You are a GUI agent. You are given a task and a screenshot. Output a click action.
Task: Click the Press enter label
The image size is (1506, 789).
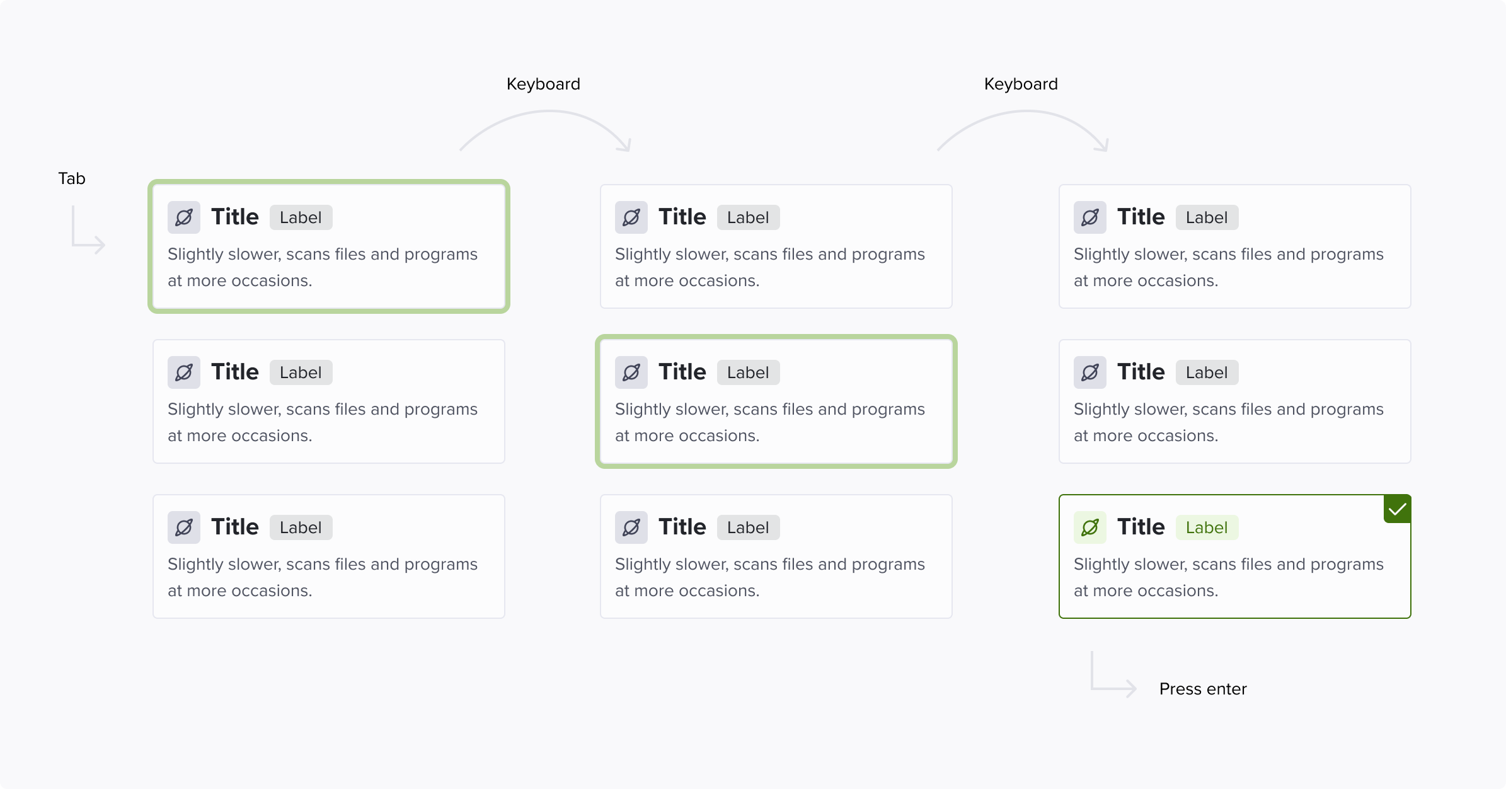1203,689
